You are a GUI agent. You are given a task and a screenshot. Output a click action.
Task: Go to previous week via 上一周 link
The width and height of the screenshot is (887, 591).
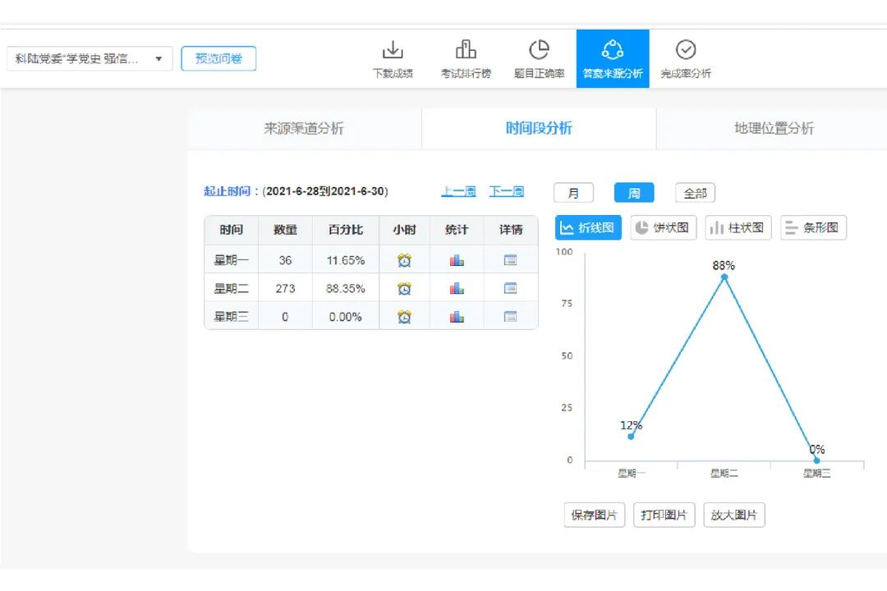pos(458,192)
